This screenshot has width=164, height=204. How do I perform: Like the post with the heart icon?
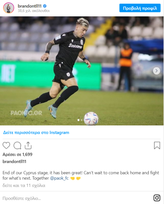tap(6, 145)
